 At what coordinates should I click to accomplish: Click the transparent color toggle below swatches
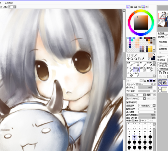(x=149, y=59)
